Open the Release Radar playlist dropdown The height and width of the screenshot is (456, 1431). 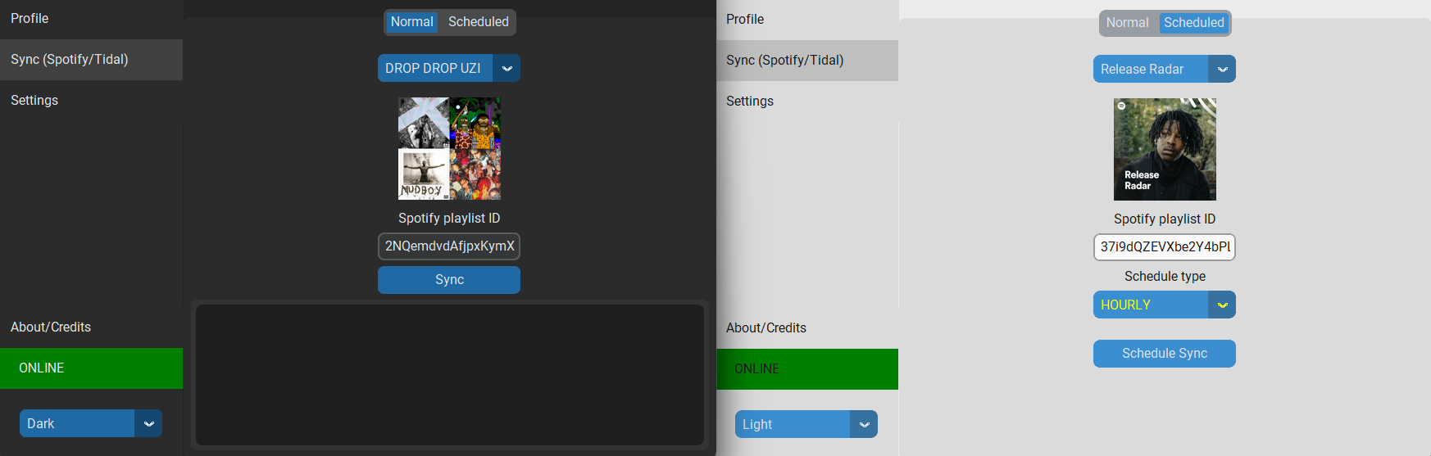tap(1164, 69)
